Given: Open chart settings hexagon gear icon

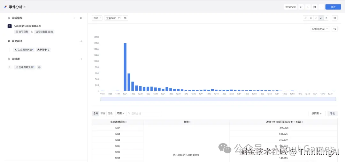Looking at the screenshot, I should [x=335, y=18].
